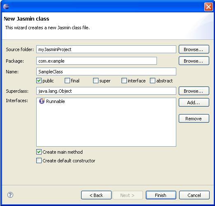Uncheck Create main method
This screenshot has width=215, height=206.
[x=39, y=152]
